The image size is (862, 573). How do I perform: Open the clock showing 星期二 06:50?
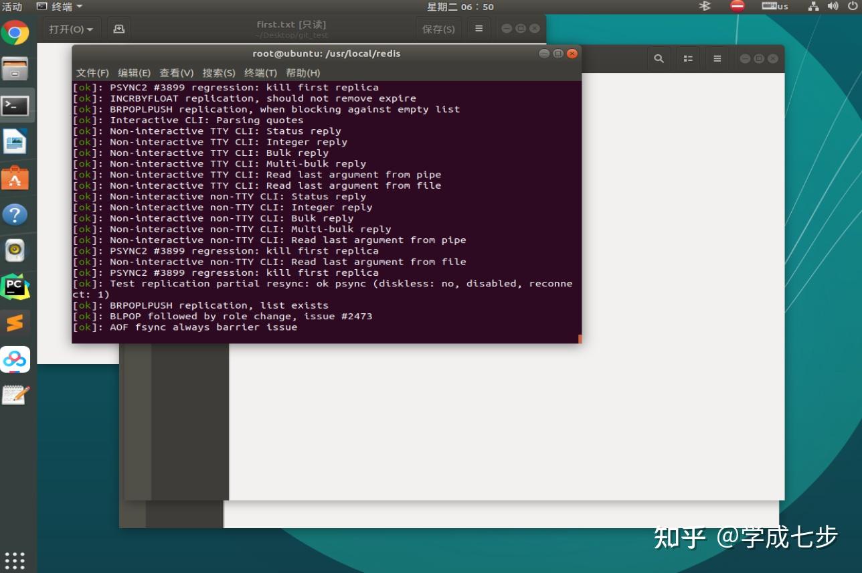tap(460, 7)
